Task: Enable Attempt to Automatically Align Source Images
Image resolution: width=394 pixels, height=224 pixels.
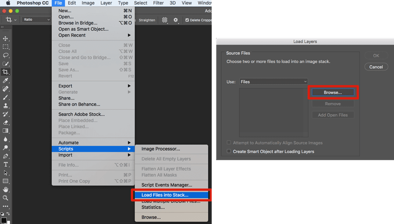Action: (229, 143)
